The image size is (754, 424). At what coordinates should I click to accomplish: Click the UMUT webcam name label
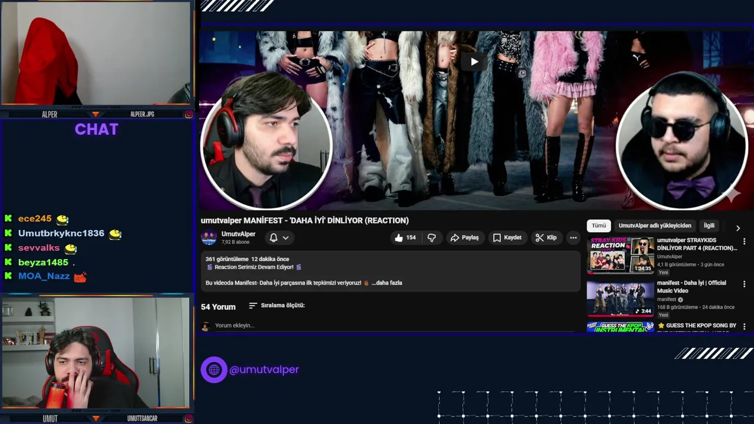coord(50,419)
